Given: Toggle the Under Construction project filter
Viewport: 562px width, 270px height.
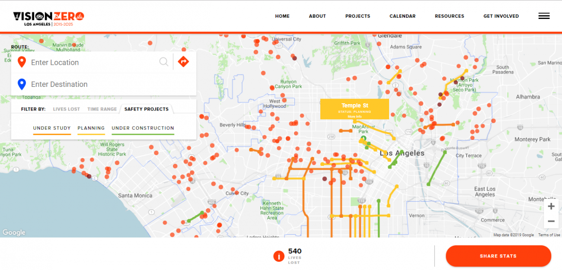Looking at the screenshot, I should point(143,128).
